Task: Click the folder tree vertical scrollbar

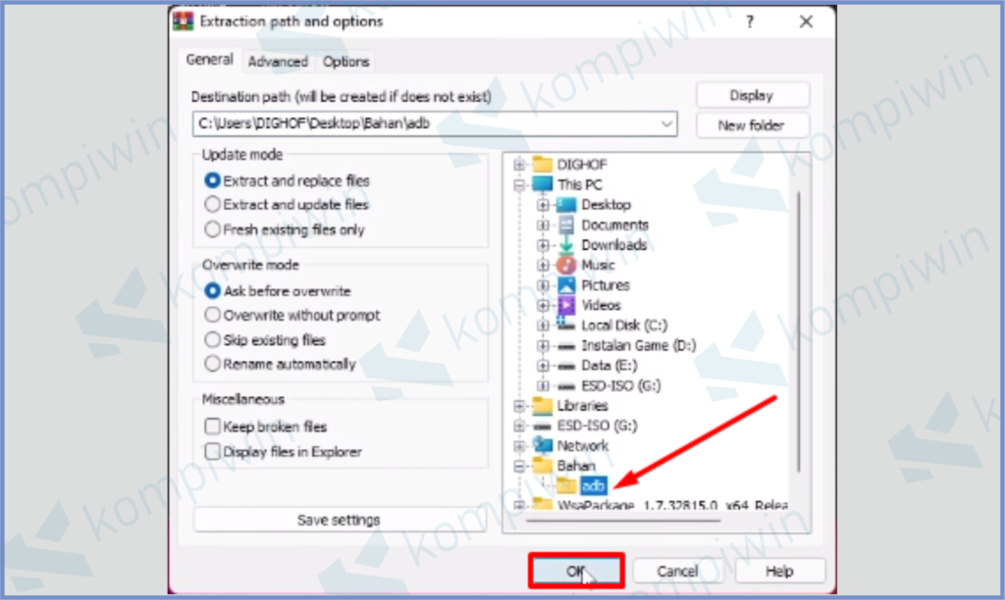Action: pyautogui.click(x=799, y=331)
